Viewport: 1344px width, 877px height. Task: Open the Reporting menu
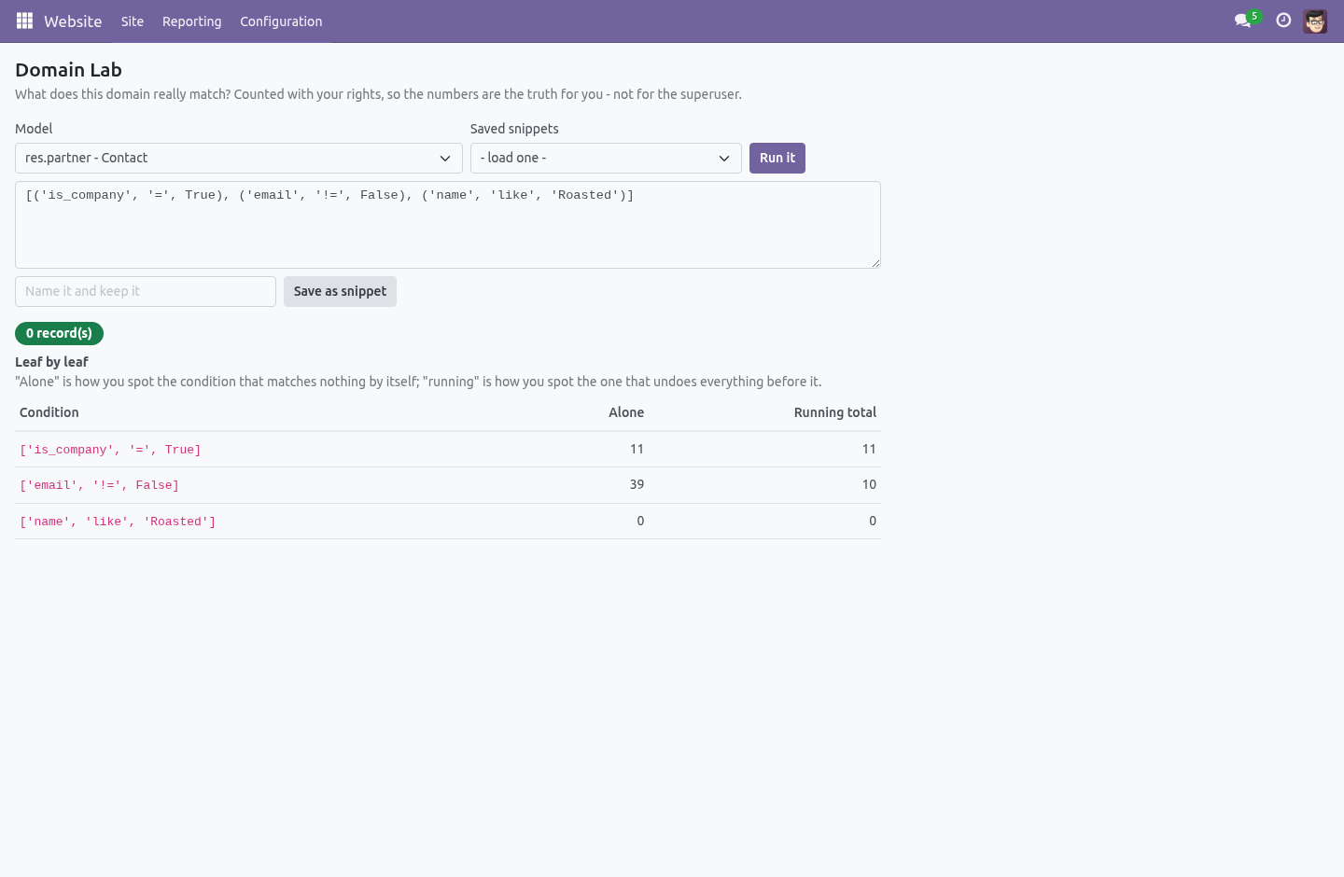click(192, 21)
